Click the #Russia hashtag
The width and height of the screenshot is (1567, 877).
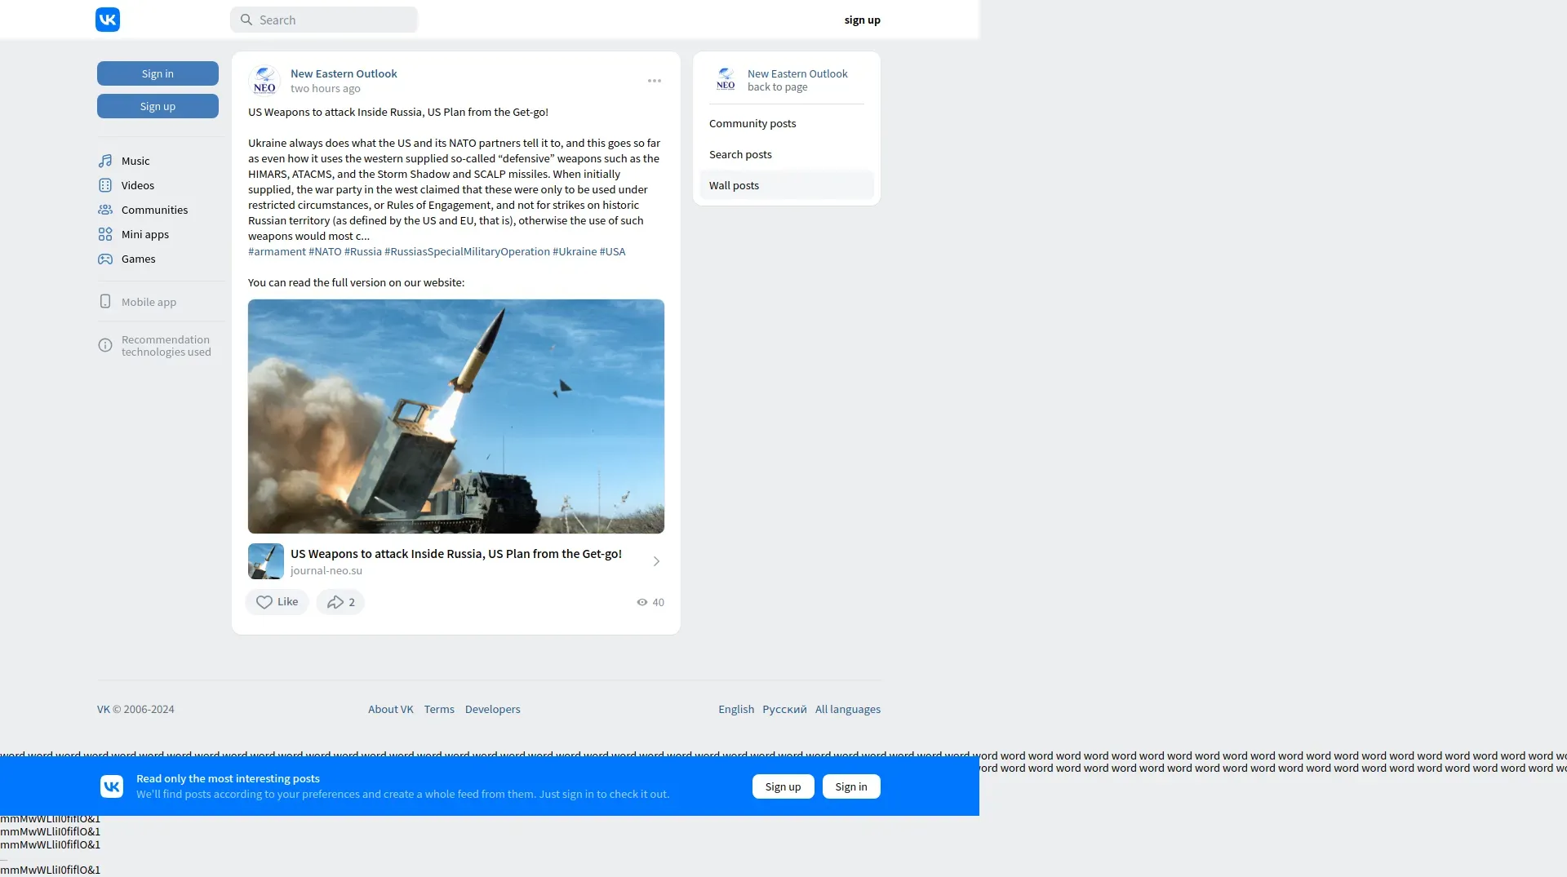coord(363,251)
